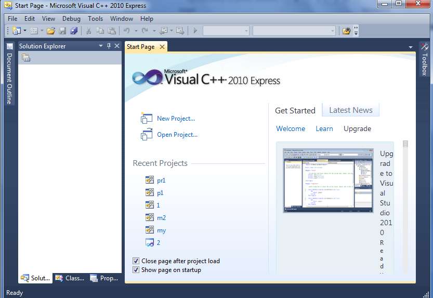Open the Undo history dropdown arrow
The width and height of the screenshot is (433, 298).
tap(136, 30)
